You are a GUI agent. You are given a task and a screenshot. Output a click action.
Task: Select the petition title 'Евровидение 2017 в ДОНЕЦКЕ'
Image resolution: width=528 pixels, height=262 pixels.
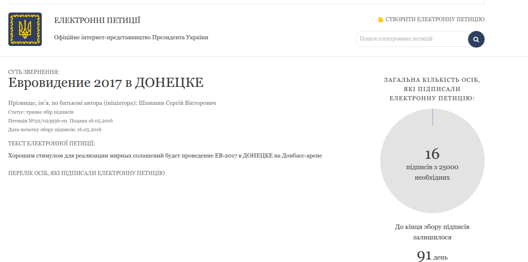106,83
